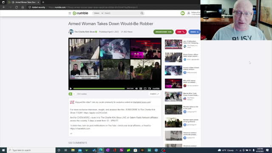Toggle theater mode in video player

coord(145,88)
